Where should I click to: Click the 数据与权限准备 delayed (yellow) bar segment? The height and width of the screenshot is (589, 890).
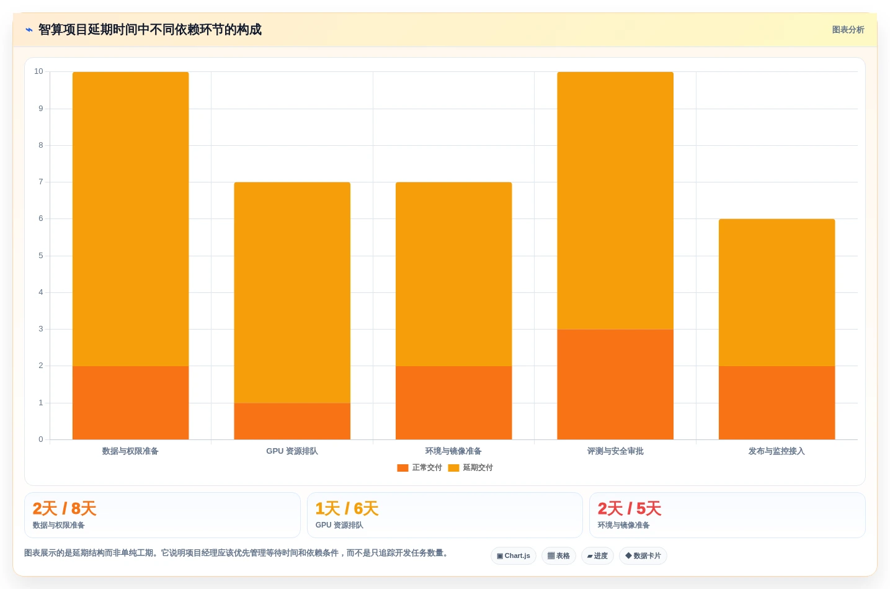point(130,219)
